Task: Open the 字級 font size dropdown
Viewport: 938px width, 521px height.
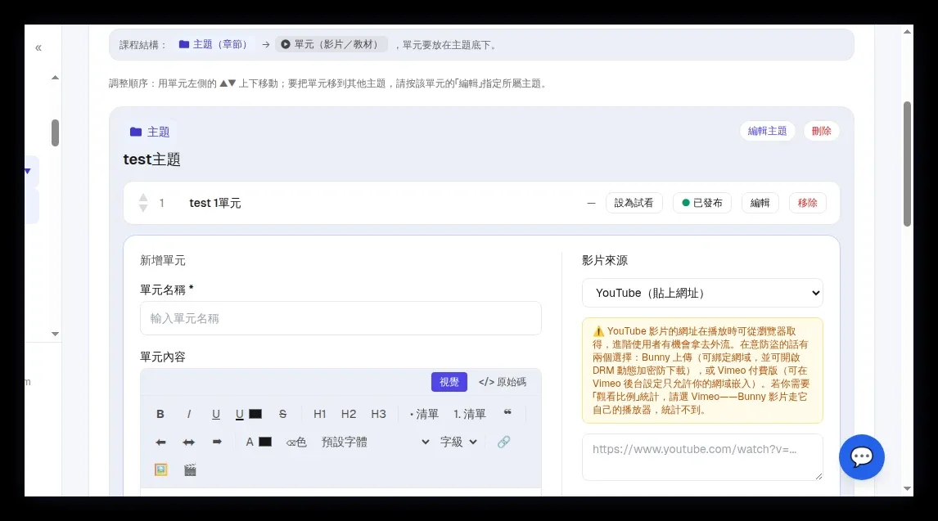Action: (x=458, y=442)
